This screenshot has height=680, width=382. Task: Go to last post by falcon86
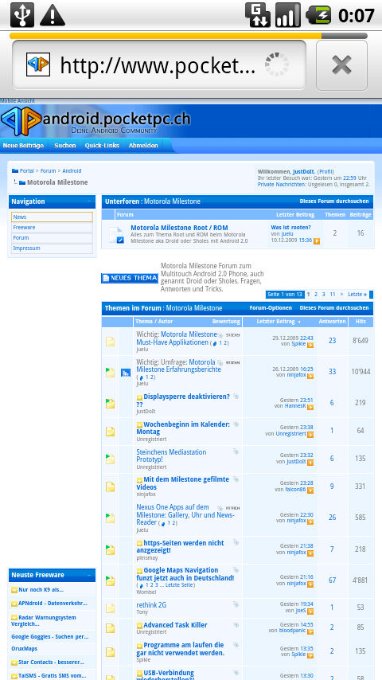pyautogui.click(x=310, y=490)
